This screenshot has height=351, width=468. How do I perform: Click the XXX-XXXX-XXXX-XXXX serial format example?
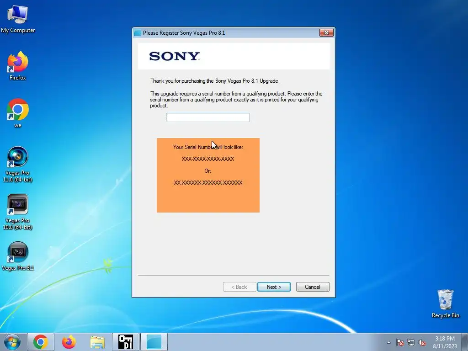tap(208, 159)
